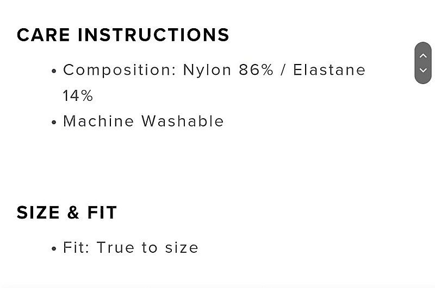The height and width of the screenshot is (288, 435).
Task: Click the word Composition
Action: tap(120, 70)
